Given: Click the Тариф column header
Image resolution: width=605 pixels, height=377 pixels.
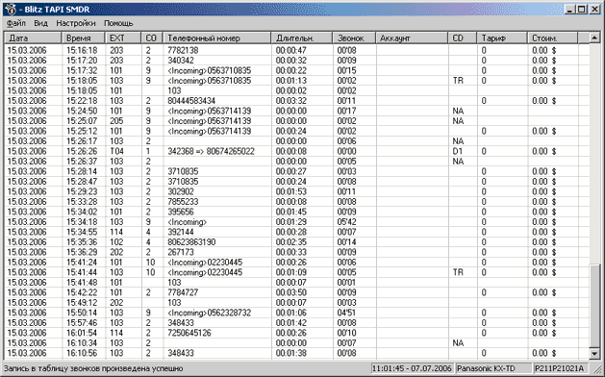Looking at the screenshot, I should (502, 38).
